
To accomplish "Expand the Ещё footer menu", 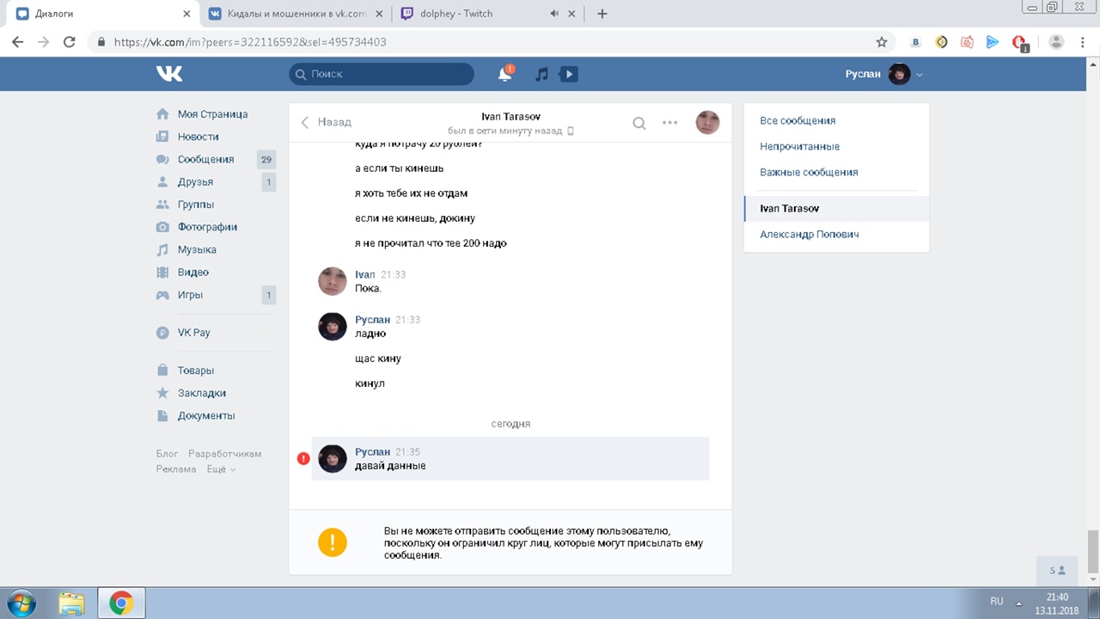I will (x=221, y=469).
